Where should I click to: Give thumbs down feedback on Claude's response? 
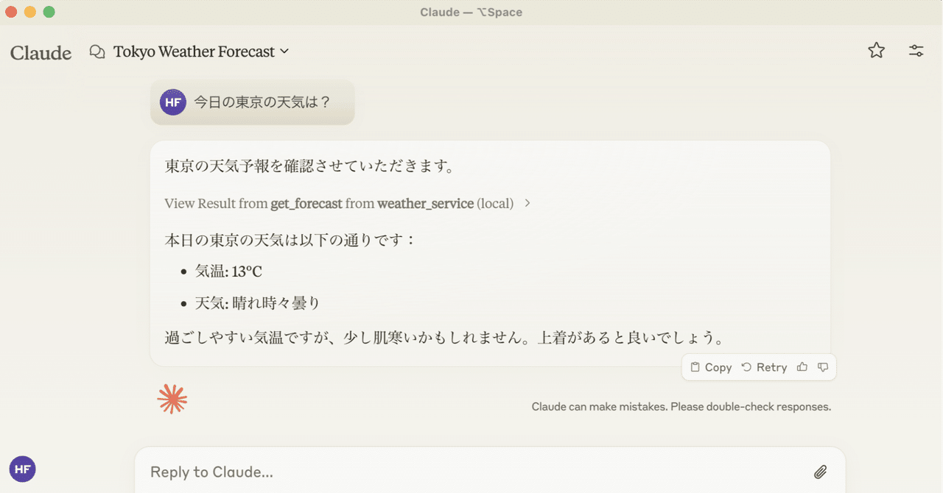click(x=822, y=366)
